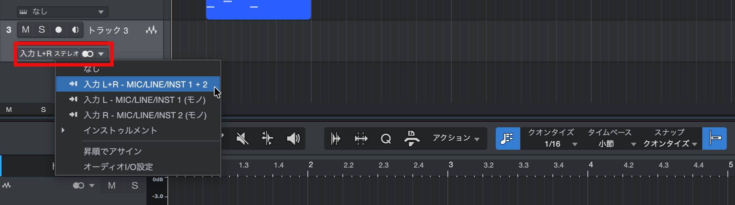The image size is (735, 205).
Task: Expand the アクション menu
Action: tap(456, 138)
